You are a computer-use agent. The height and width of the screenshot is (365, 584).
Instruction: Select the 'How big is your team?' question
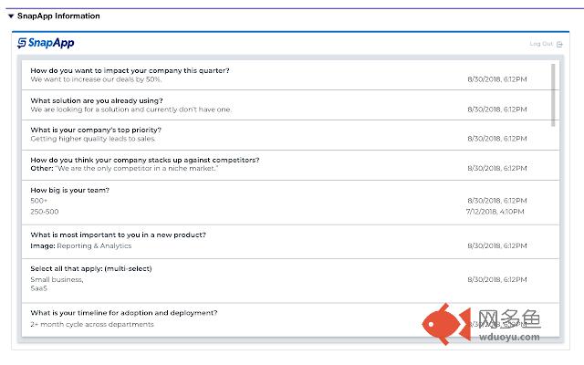coord(69,190)
